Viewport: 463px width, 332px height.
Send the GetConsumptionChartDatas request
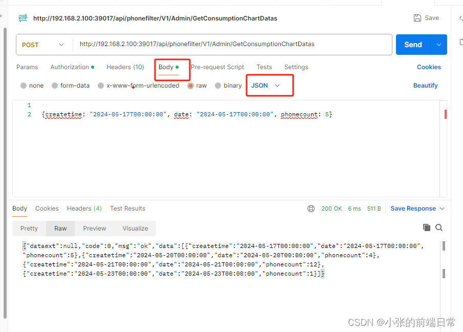[x=412, y=45]
